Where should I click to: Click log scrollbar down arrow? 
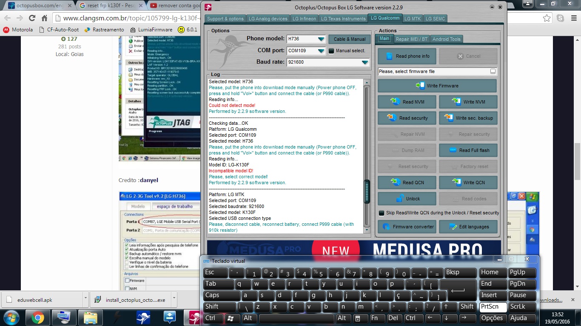[x=367, y=230]
